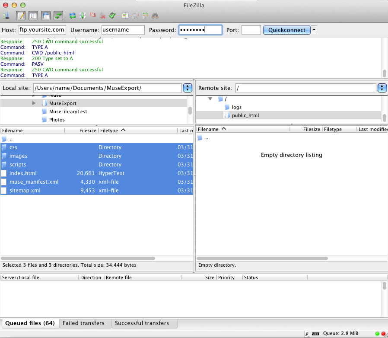The width and height of the screenshot is (388, 338).
Task: Select index.html file
Action: 97,173
